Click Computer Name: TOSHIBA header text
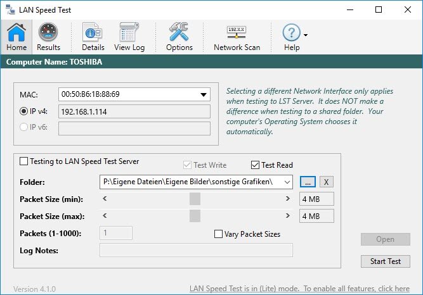 coord(54,62)
